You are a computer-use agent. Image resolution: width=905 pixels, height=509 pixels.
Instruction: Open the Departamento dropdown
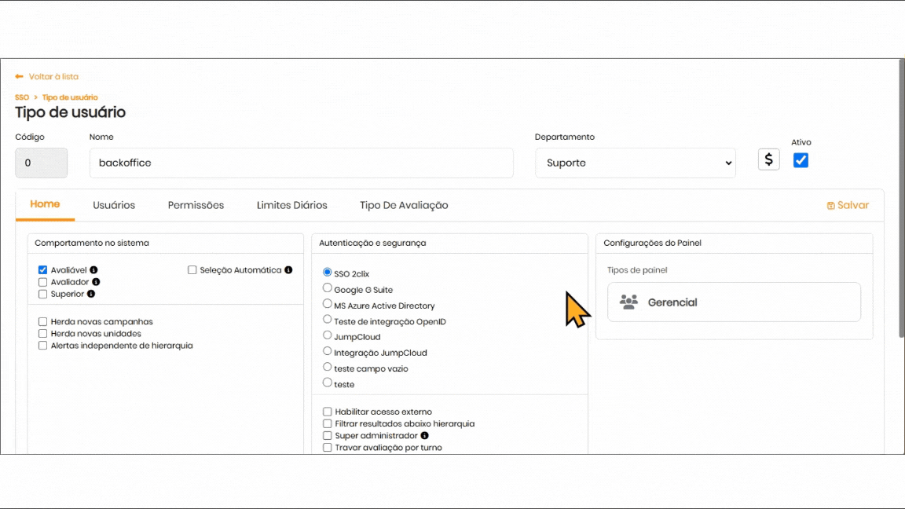tap(635, 163)
